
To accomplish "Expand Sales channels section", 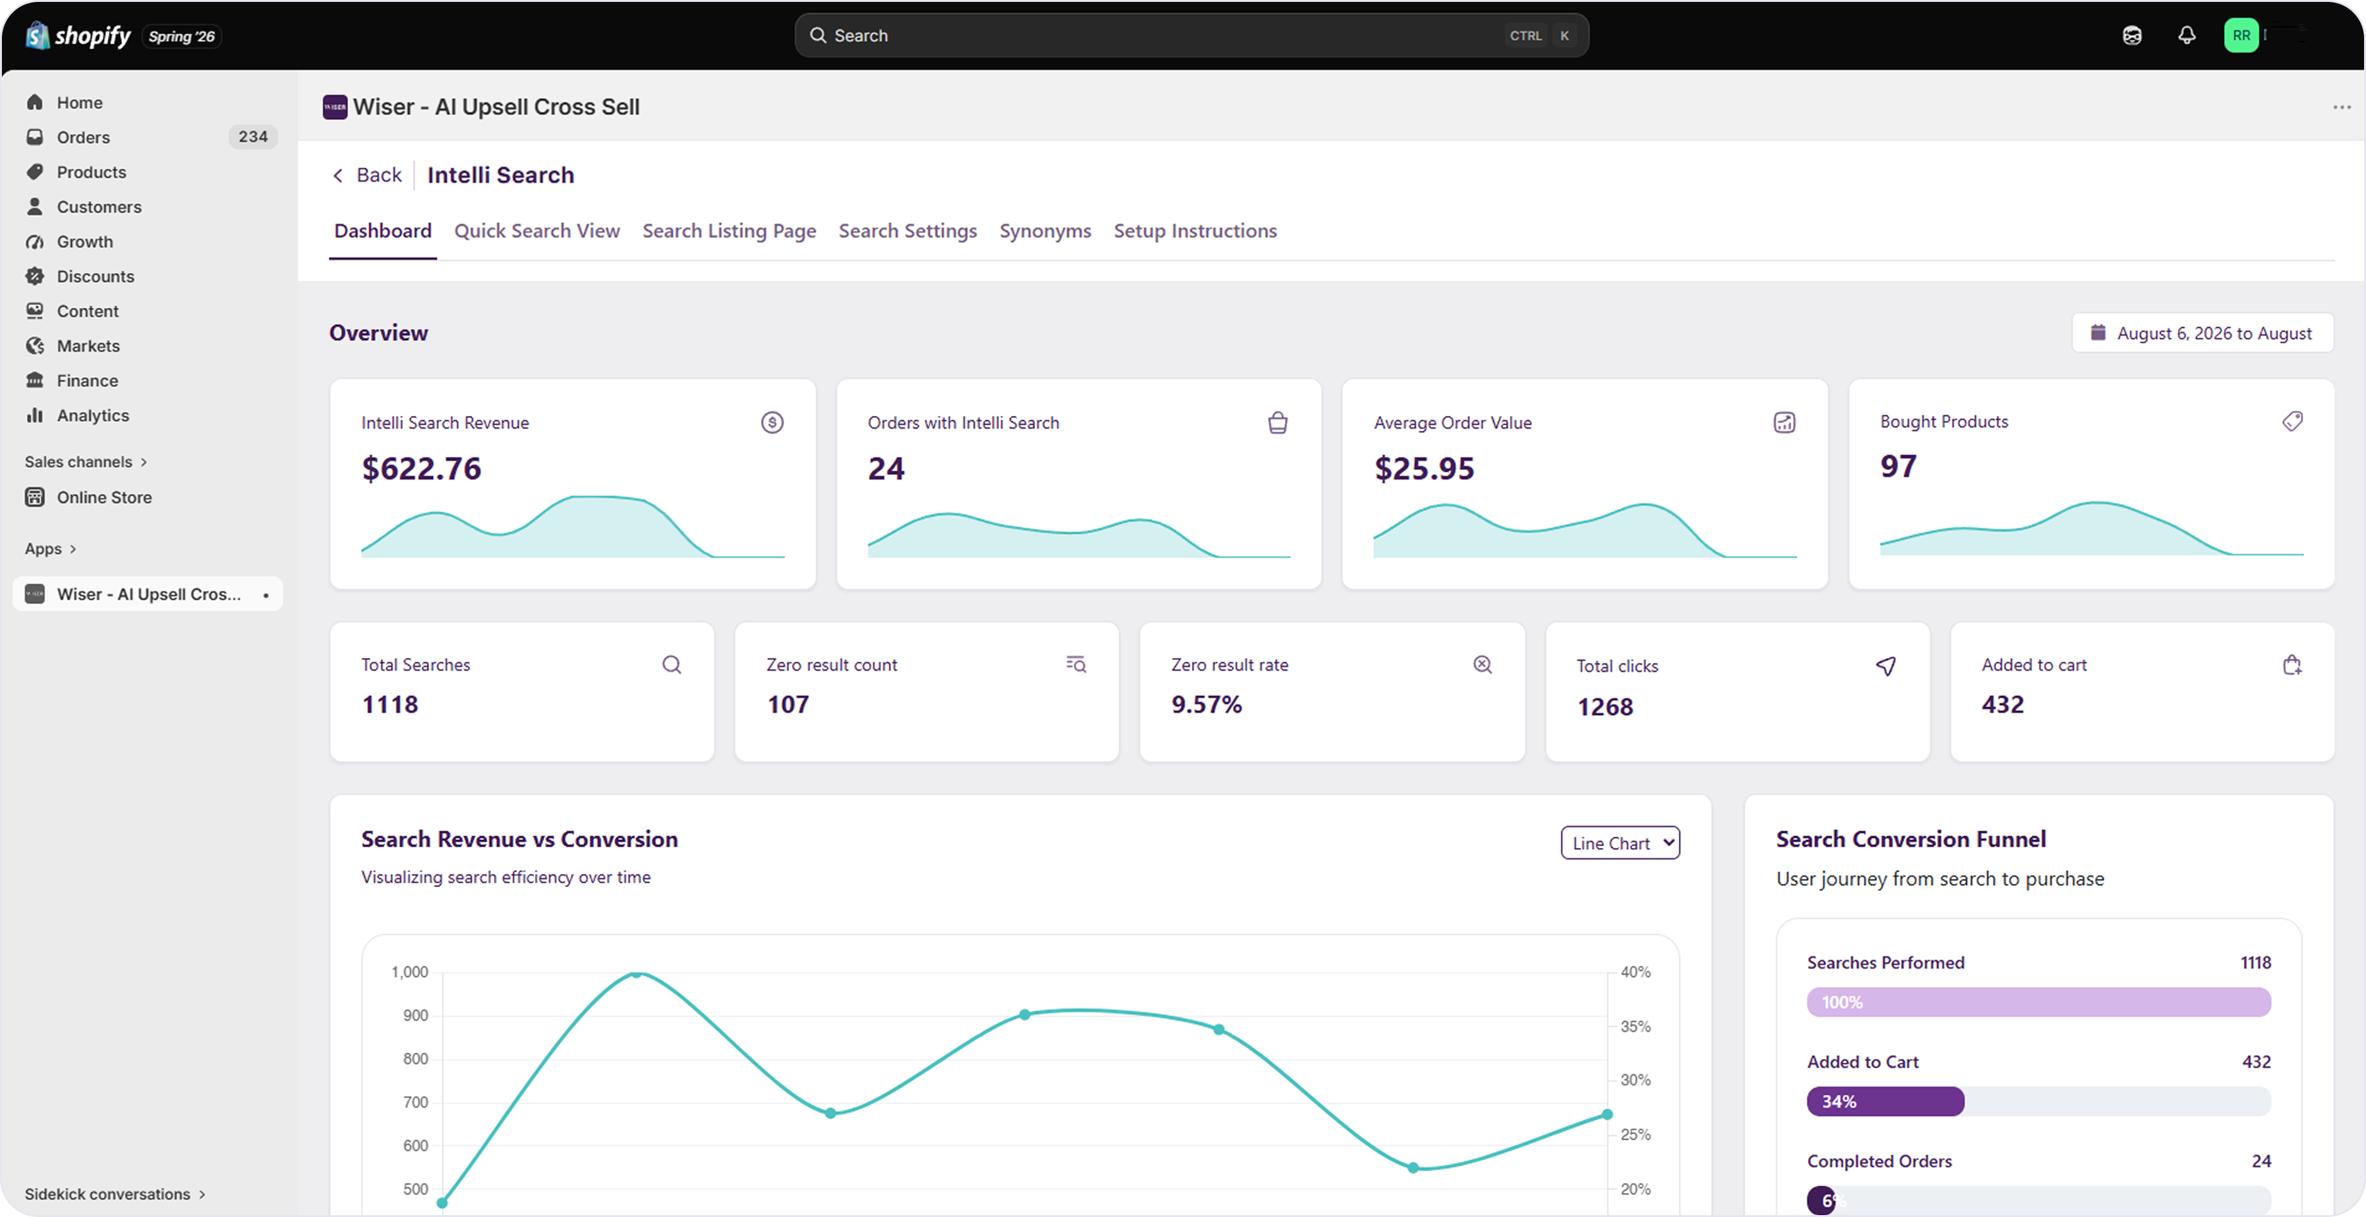I will [x=85, y=462].
